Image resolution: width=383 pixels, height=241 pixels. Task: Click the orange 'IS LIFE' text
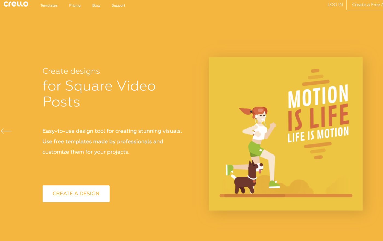[x=318, y=117]
